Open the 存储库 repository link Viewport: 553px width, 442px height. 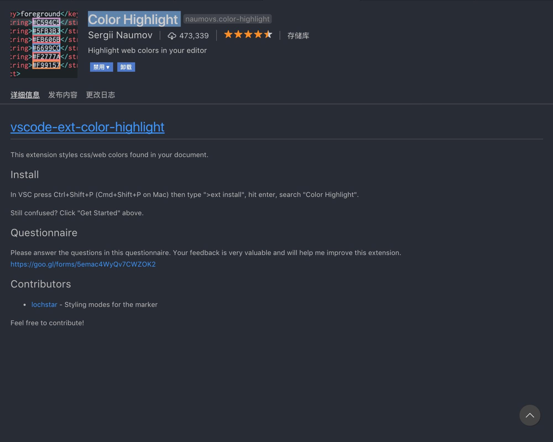tap(298, 35)
